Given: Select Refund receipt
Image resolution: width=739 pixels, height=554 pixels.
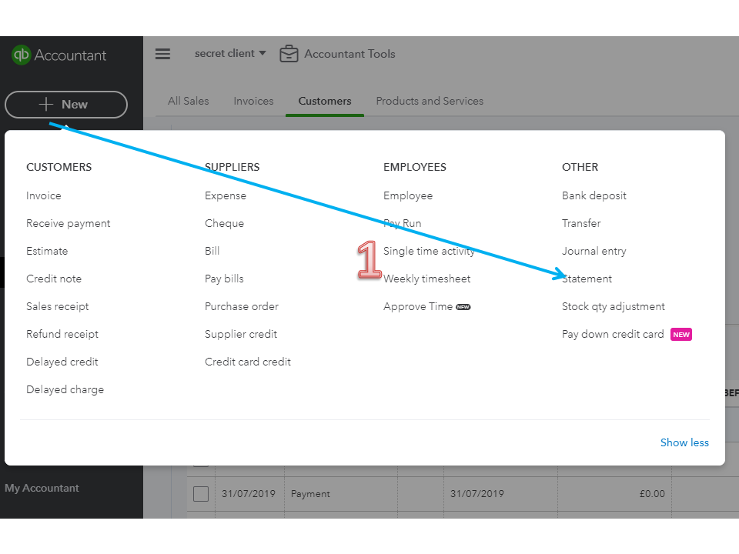Looking at the screenshot, I should pyautogui.click(x=62, y=334).
